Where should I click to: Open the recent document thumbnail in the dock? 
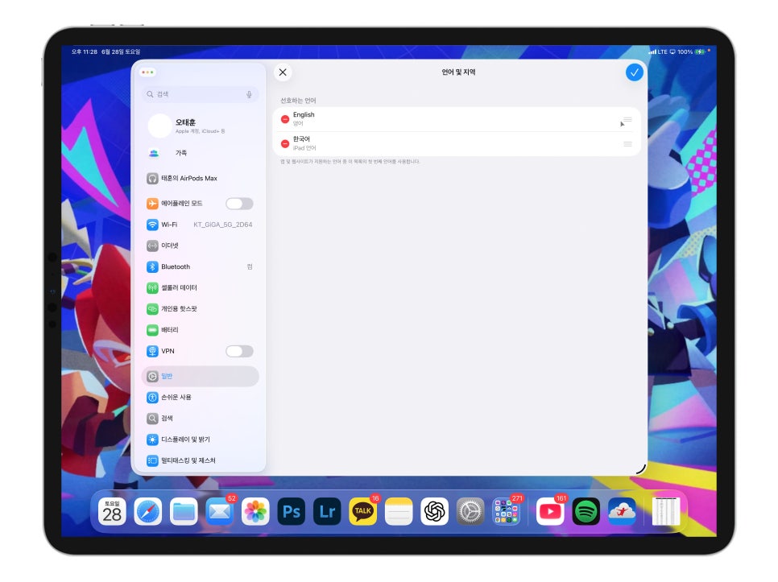666,512
